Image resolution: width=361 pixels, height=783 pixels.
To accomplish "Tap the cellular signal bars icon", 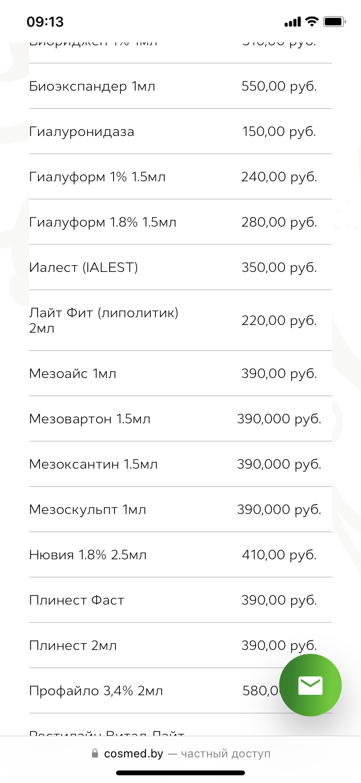I will point(293,22).
